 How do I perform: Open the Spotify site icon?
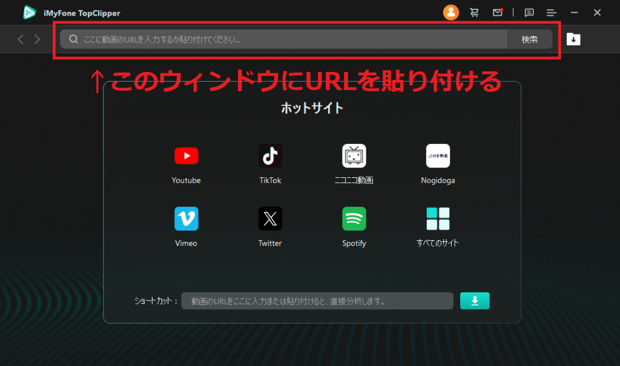point(354,218)
